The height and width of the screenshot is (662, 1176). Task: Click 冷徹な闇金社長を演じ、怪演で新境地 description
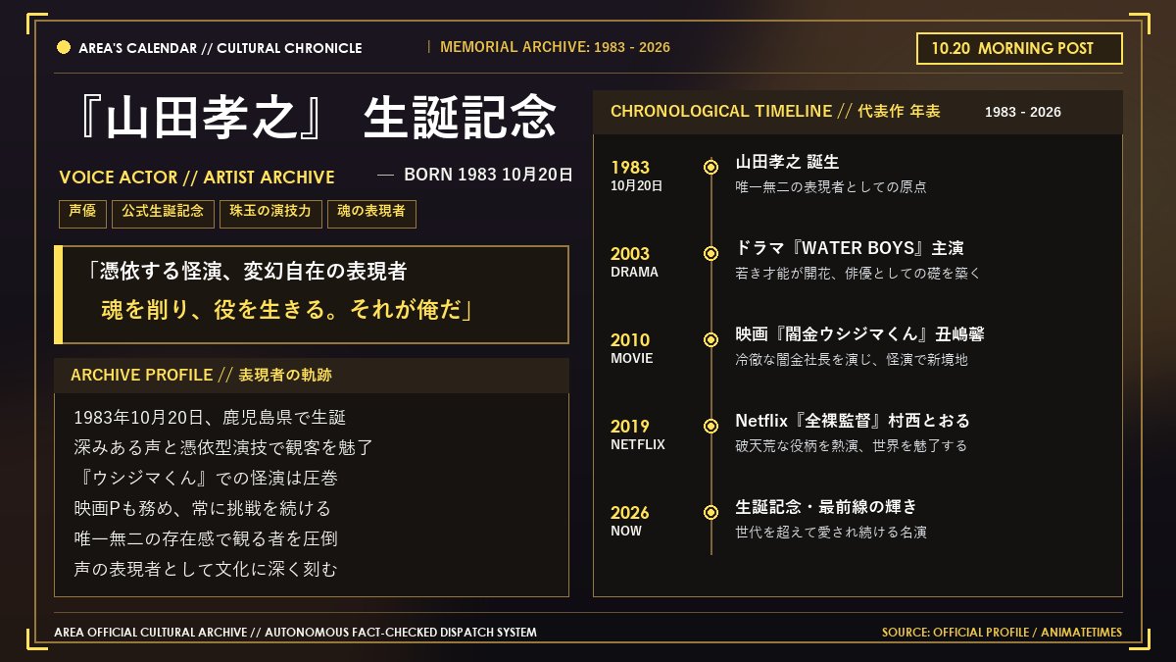[852, 359]
